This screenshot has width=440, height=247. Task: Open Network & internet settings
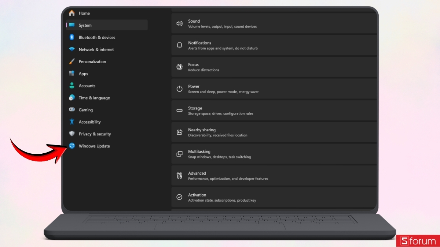96,49
